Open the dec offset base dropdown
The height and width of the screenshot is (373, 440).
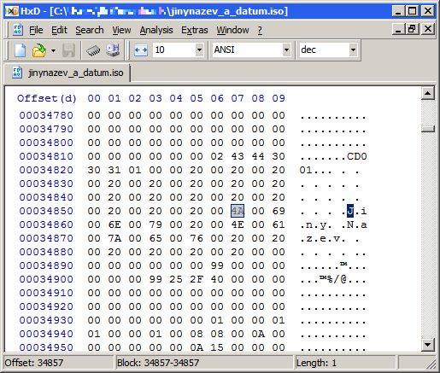[353, 50]
